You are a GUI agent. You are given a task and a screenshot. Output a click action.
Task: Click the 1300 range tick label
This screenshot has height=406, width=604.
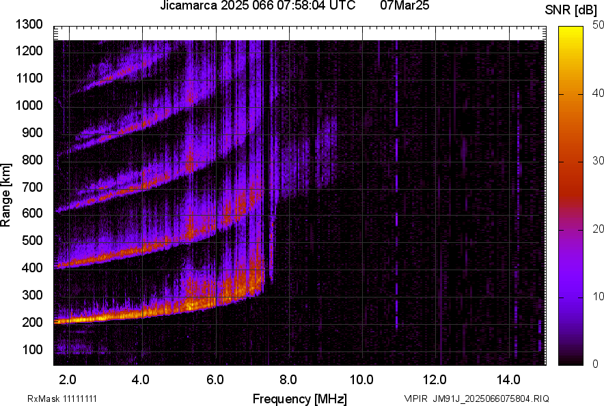pyautogui.click(x=29, y=25)
